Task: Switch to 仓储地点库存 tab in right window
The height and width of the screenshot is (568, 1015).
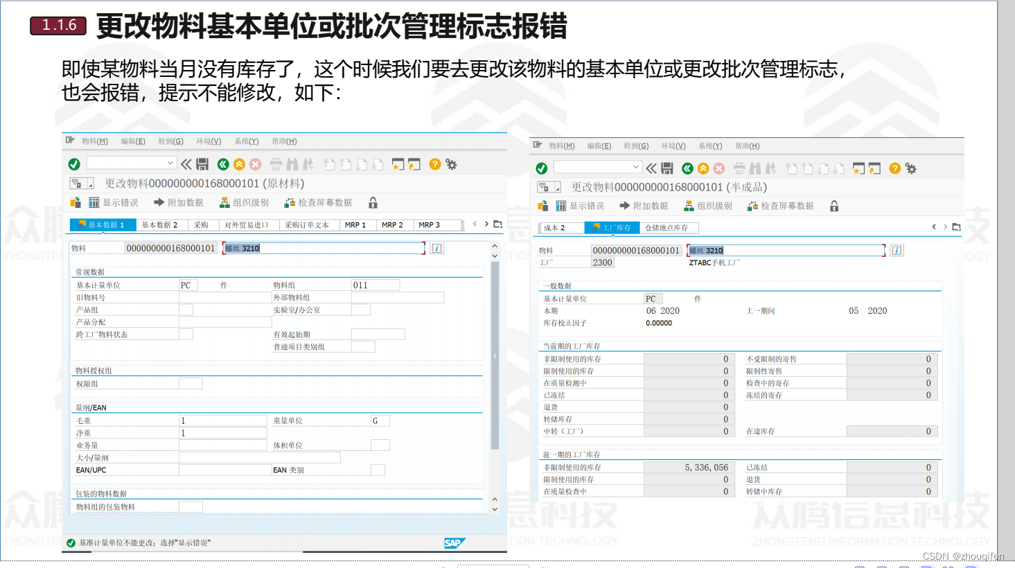Action: coord(667,228)
